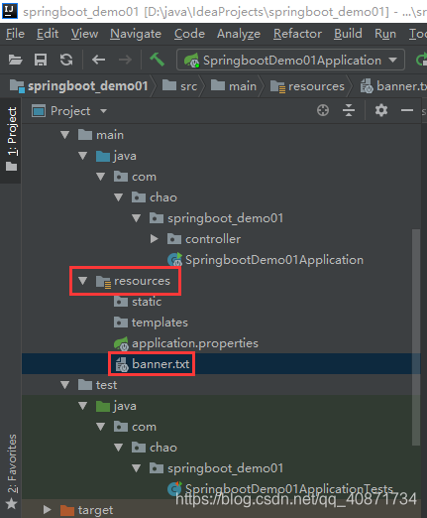
Task: Click the main breadcrumb
Action: [x=234, y=86]
